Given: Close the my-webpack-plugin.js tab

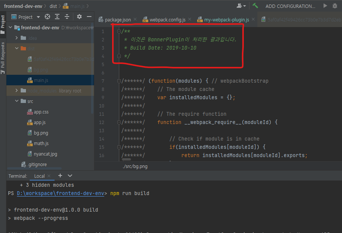Looking at the screenshot, I should pos(253,20).
